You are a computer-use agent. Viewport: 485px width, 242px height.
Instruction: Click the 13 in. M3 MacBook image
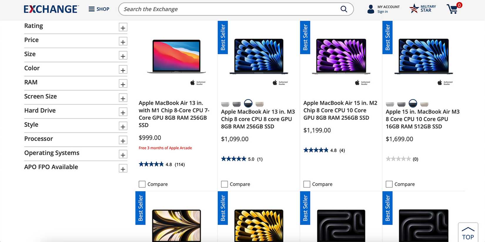click(259, 56)
